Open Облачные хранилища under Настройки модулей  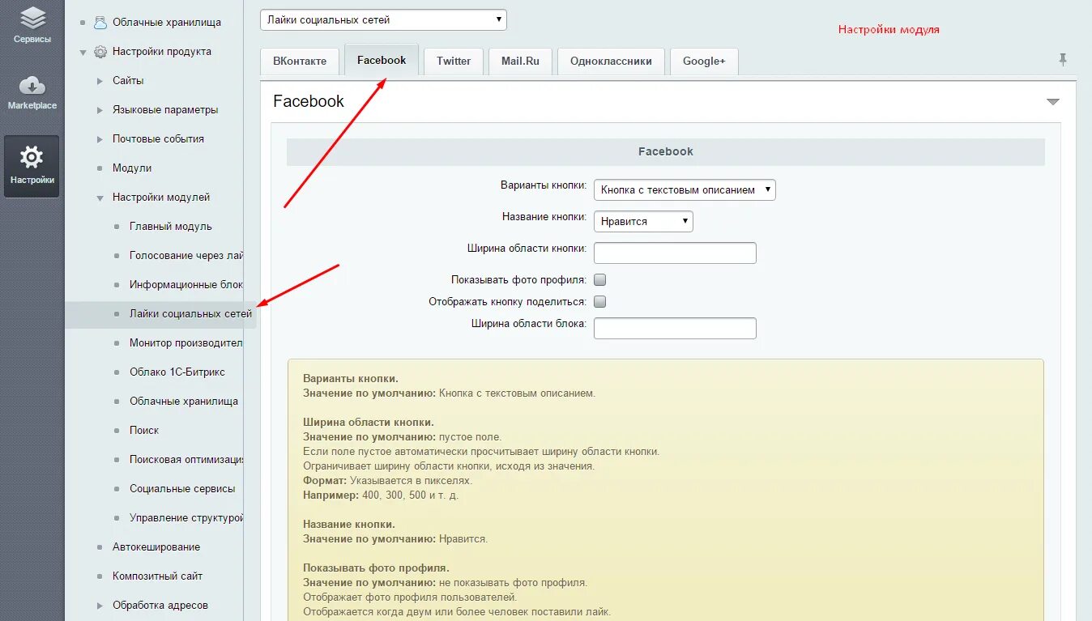point(184,401)
